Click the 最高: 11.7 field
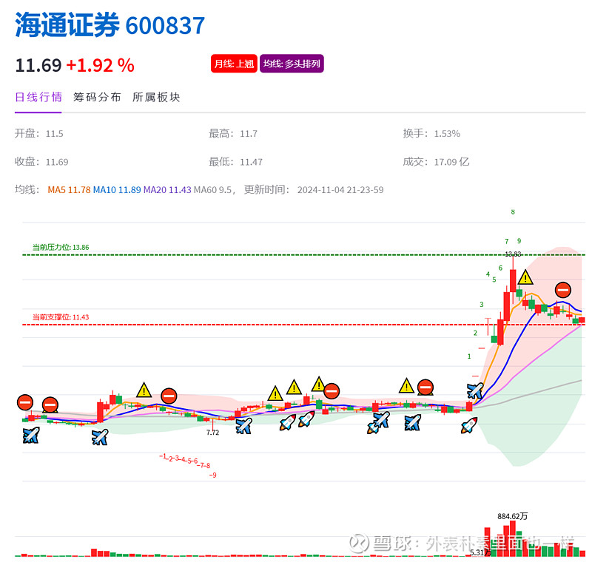This screenshot has width=592, height=562. (233, 134)
